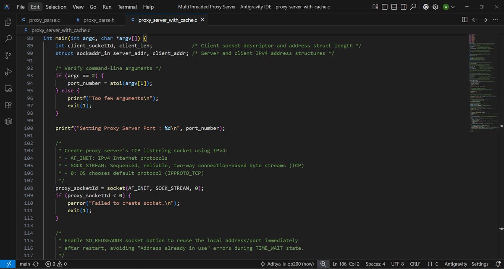Open the Edit menu

click(35, 7)
